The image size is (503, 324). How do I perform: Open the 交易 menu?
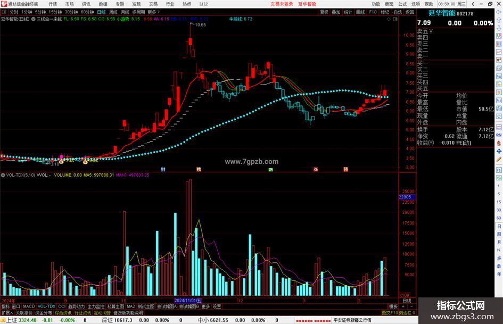tap(153, 4)
